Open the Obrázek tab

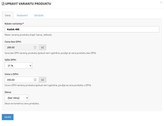tap(39, 15)
